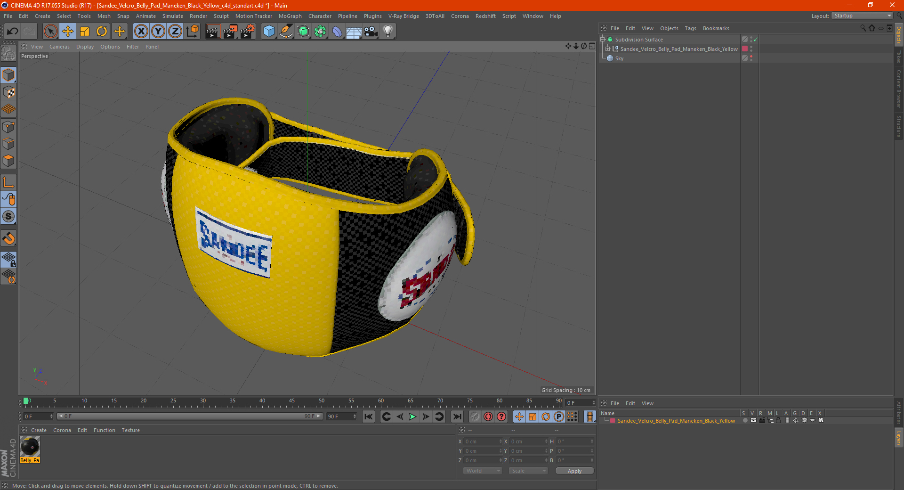This screenshot has width=904, height=490.
Task: Select the Sky object in Objects manager
Action: (x=619, y=58)
